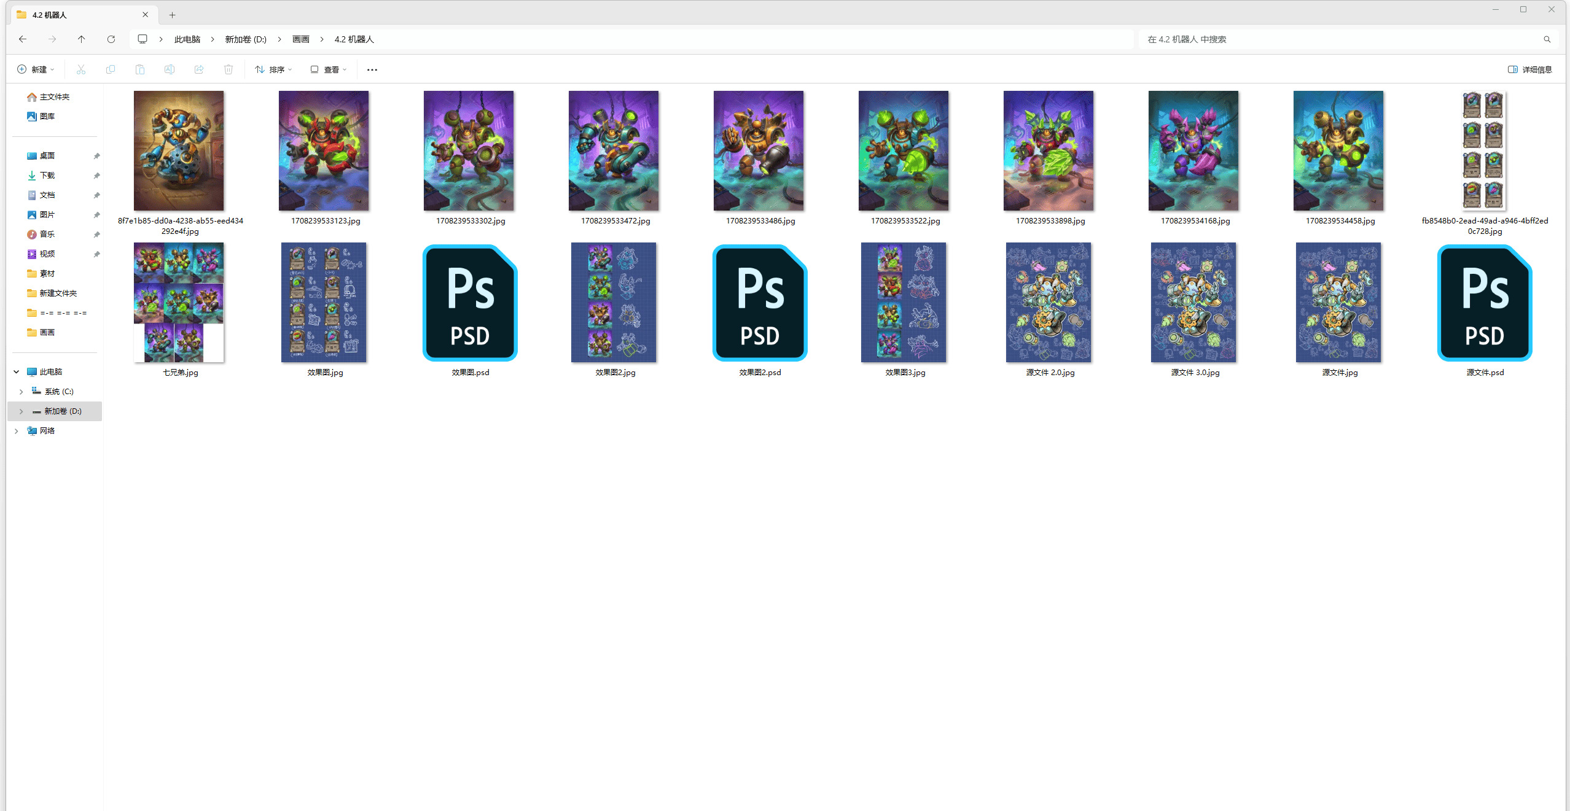Image resolution: width=1570 pixels, height=811 pixels.
Task: Open the 查看 view dropdown
Action: click(x=329, y=69)
